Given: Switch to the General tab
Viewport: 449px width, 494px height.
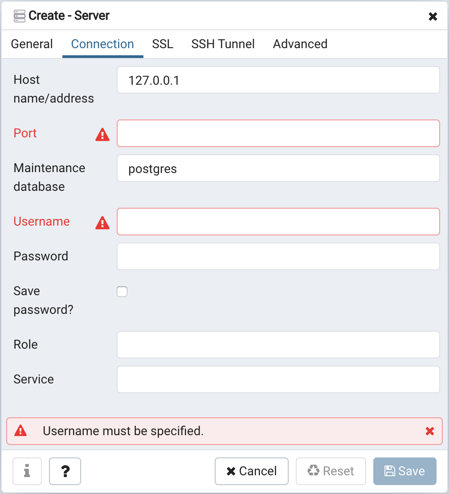Looking at the screenshot, I should 32,44.
